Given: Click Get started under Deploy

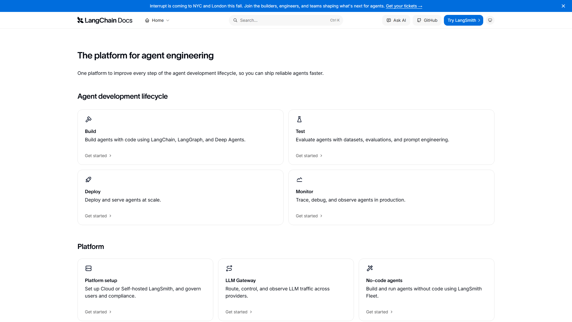Looking at the screenshot, I should click(x=98, y=216).
